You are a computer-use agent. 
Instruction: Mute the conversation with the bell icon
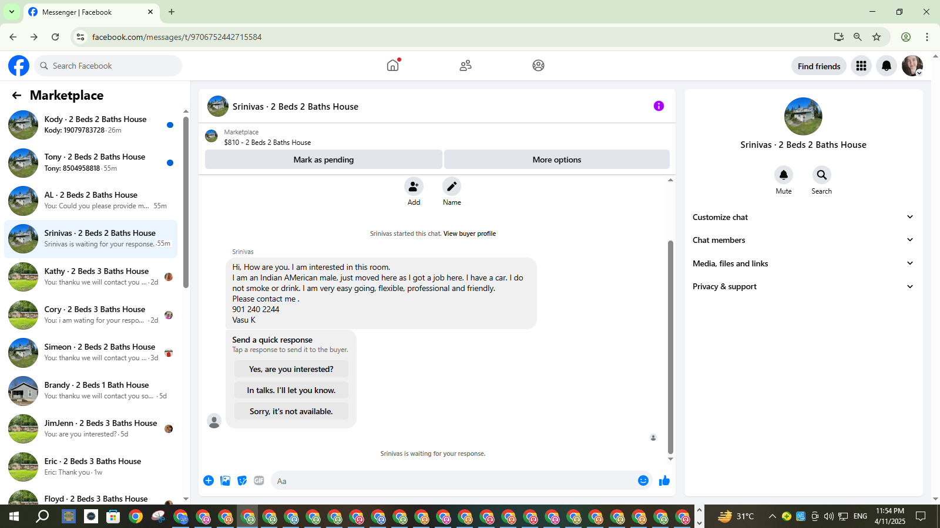click(x=784, y=175)
